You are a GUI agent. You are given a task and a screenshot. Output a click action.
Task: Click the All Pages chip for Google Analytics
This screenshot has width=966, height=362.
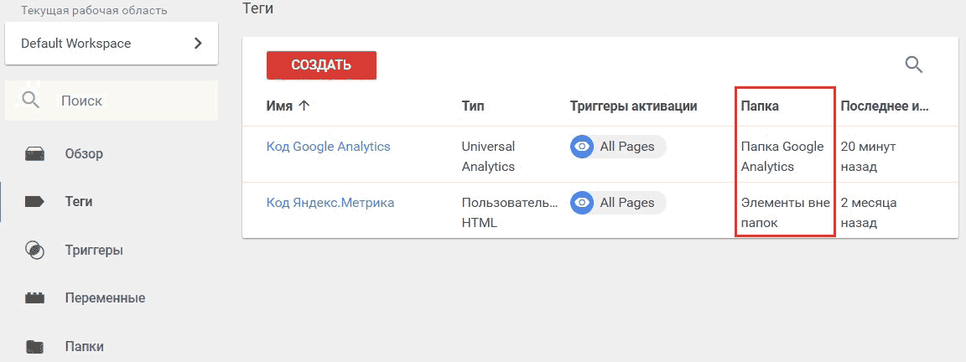[x=618, y=147]
